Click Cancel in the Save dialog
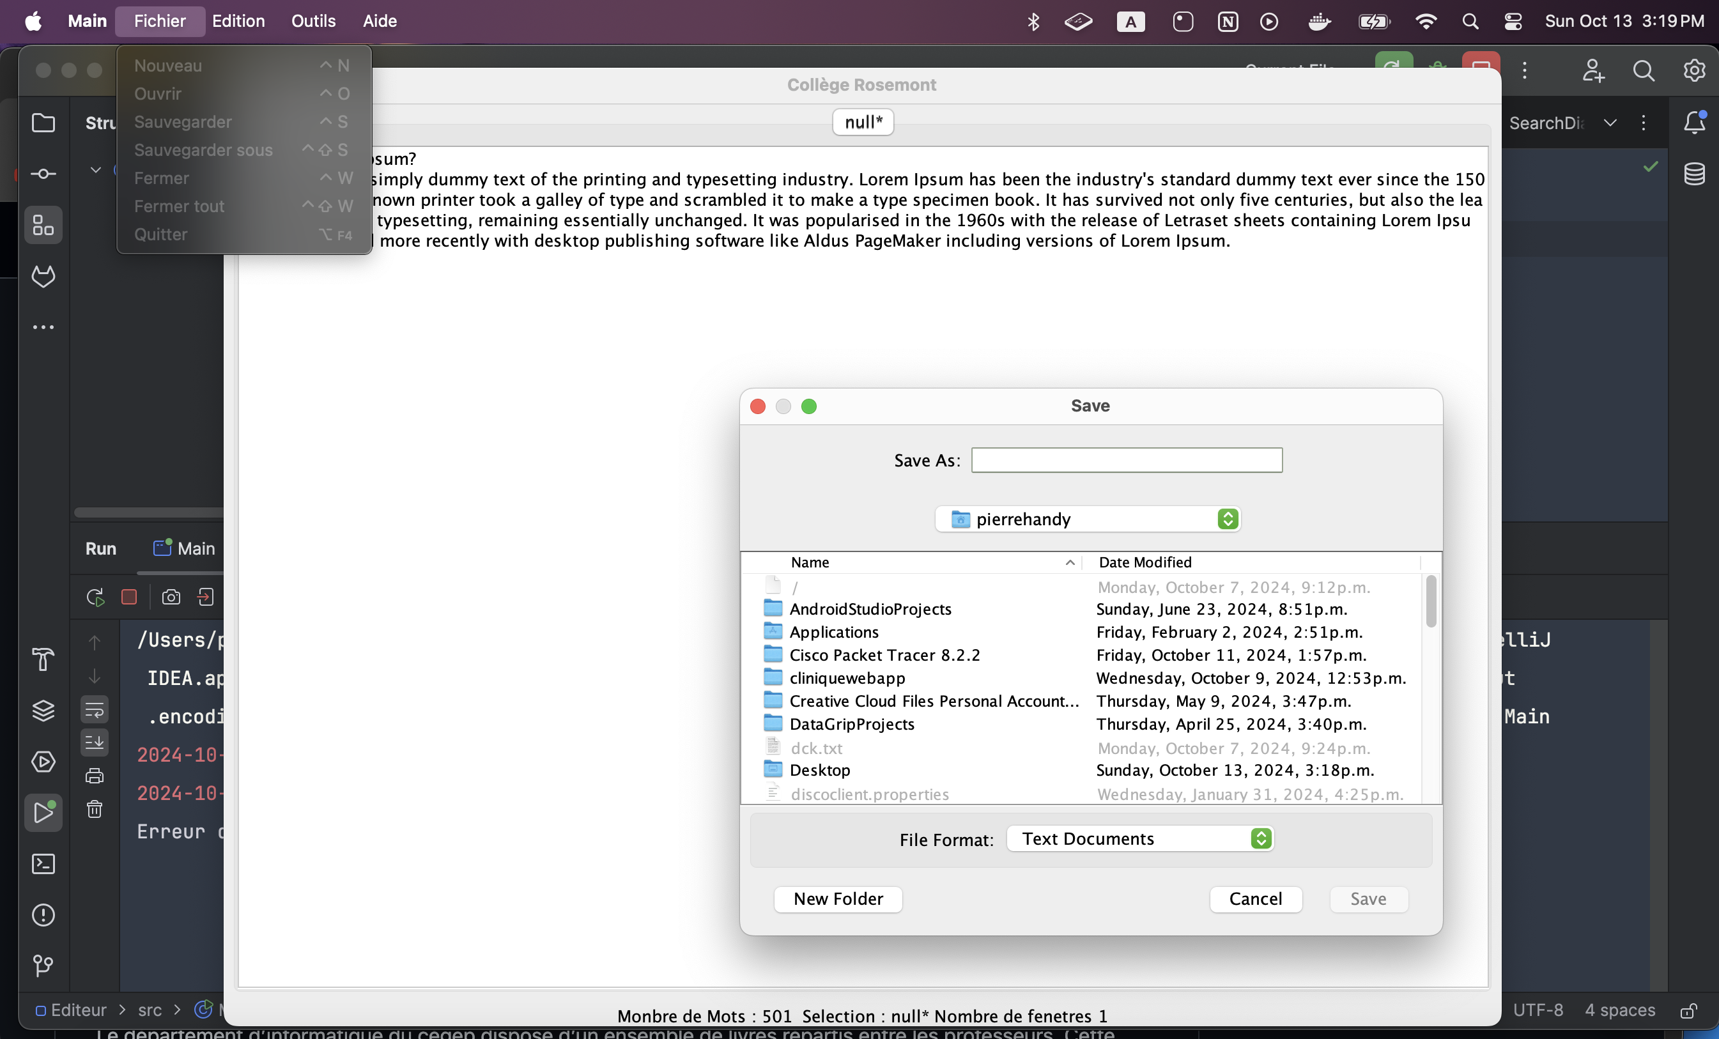Image resolution: width=1719 pixels, height=1039 pixels. tap(1255, 899)
